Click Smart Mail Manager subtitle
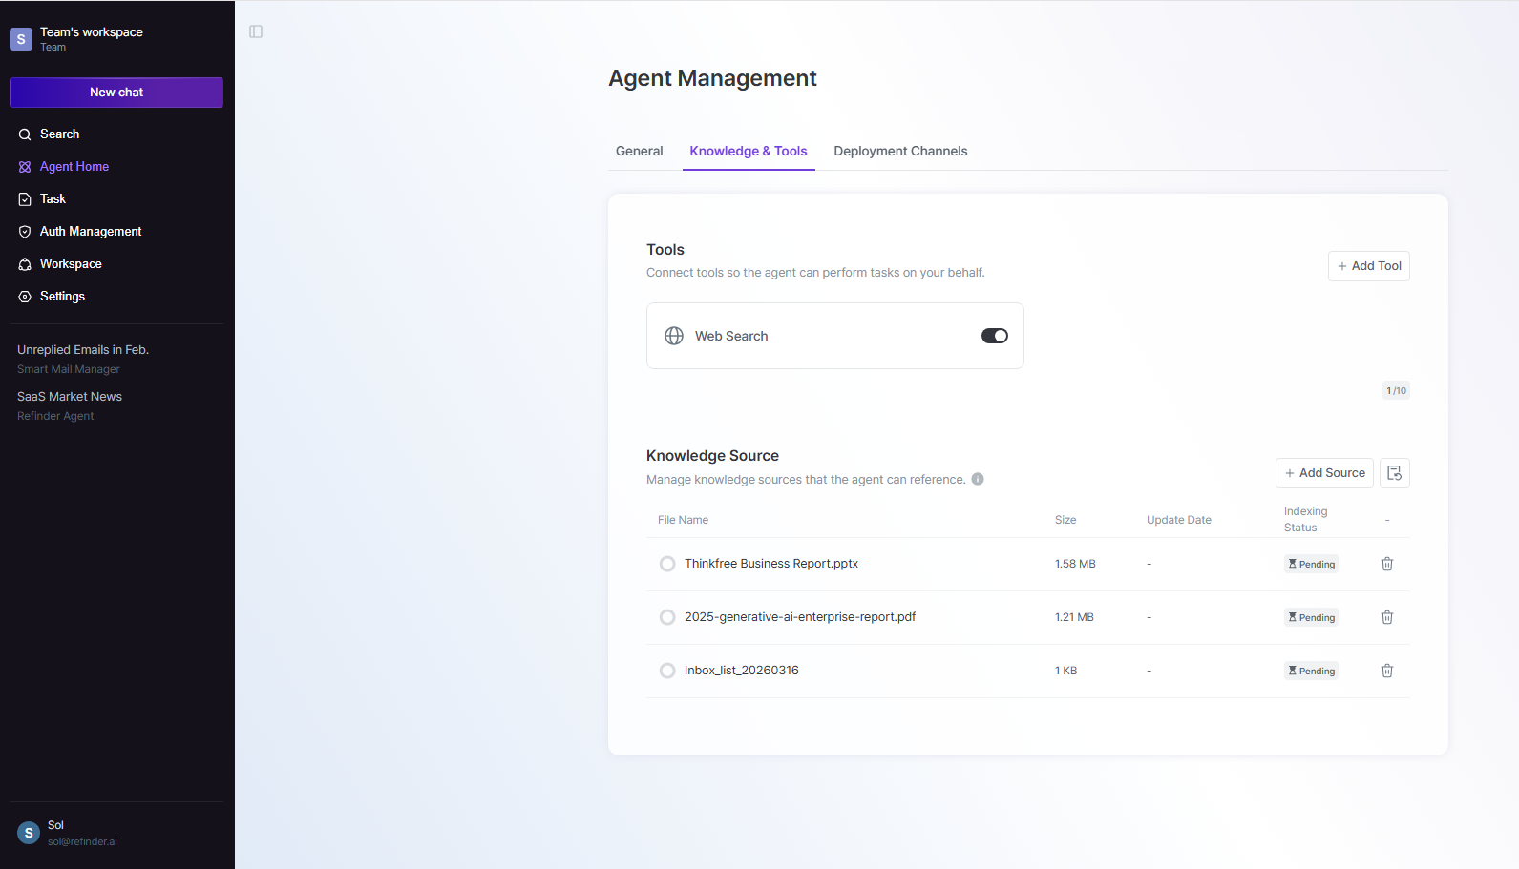 [69, 369]
